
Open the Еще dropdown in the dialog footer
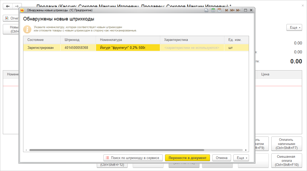click(x=241, y=158)
